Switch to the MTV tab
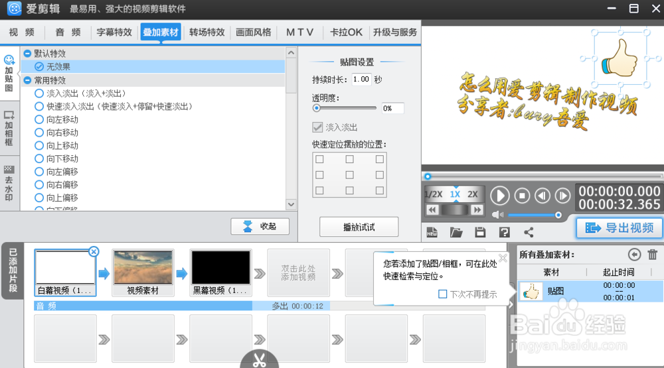 click(300, 32)
